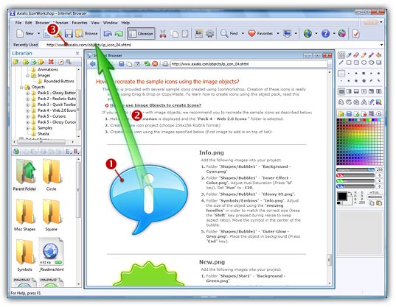This screenshot has height=307, width=396.
Task: Click the _Readme.html file thumbnail
Action: tap(52, 255)
